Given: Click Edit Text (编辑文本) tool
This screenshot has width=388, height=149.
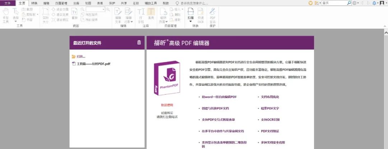Looking at the screenshot, I should tap(118, 15).
